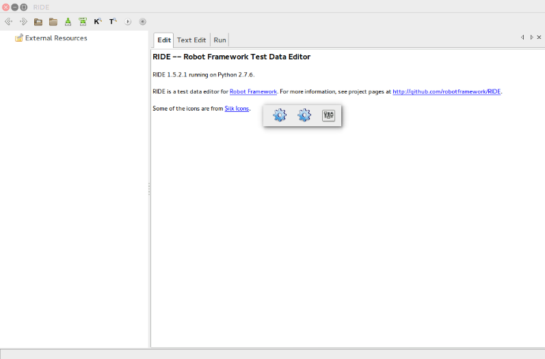Close the current tab with the small X
545x359 pixels.
coord(539,37)
